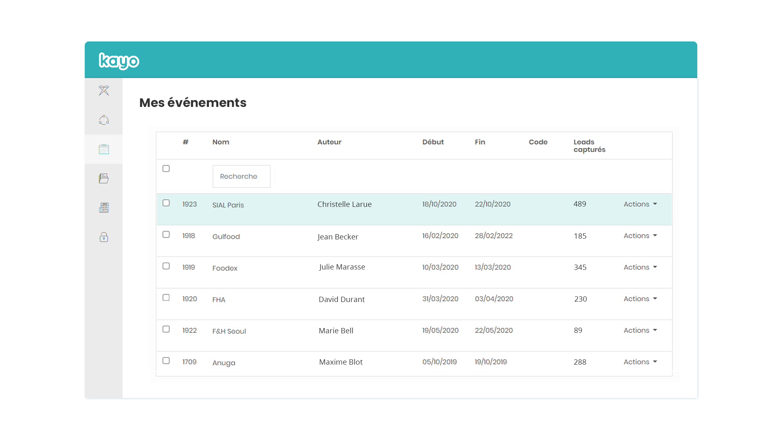The width and height of the screenshot is (782, 439).
Task: Click the Code column header
Action: click(538, 142)
